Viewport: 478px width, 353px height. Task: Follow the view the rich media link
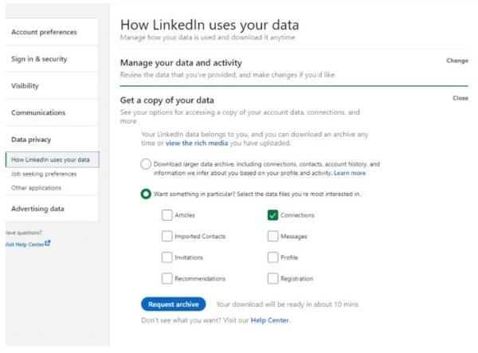pyautogui.click(x=198, y=143)
